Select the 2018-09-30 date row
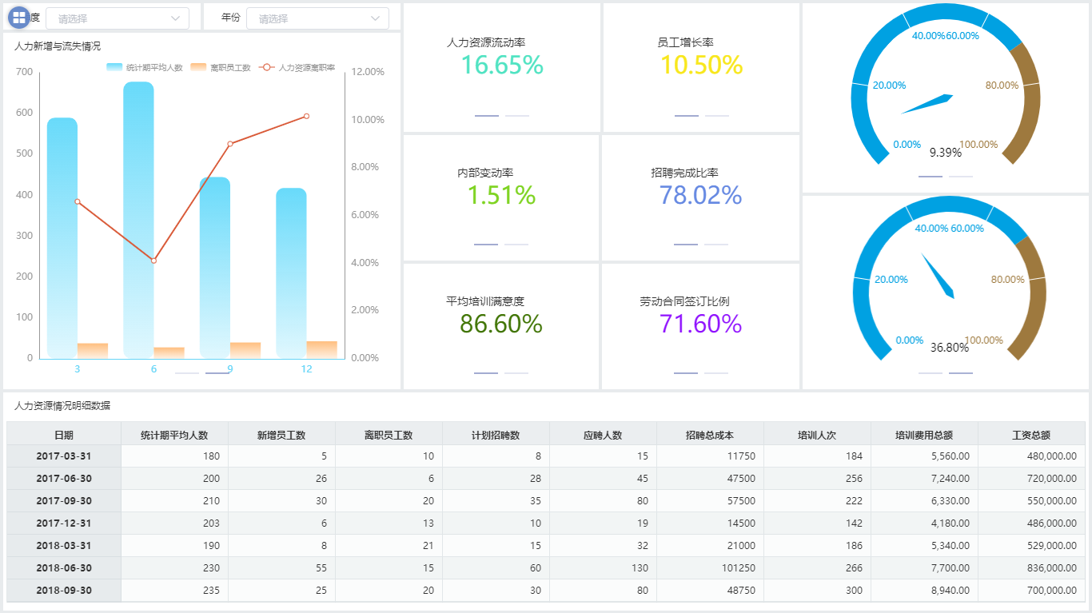The height and width of the screenshot is (613, 1092). (x=64, y=591)
